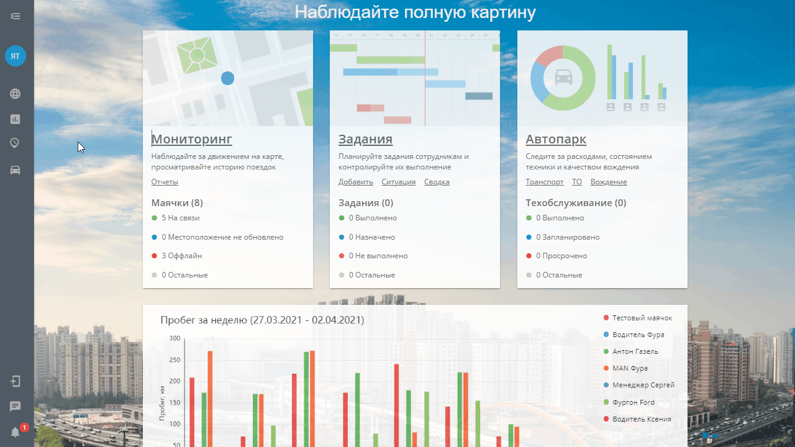Click the Мониторинг map thumbnail
Screen dimensions: 795x447
228,78
